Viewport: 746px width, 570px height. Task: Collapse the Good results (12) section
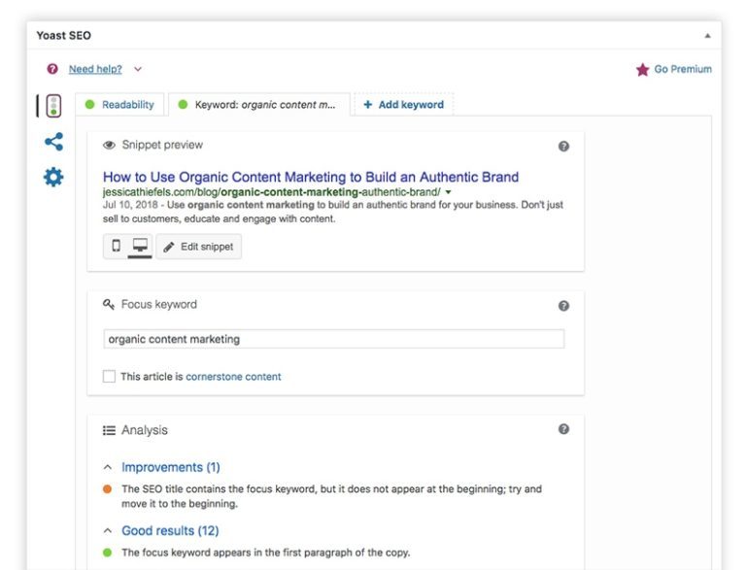108,530
